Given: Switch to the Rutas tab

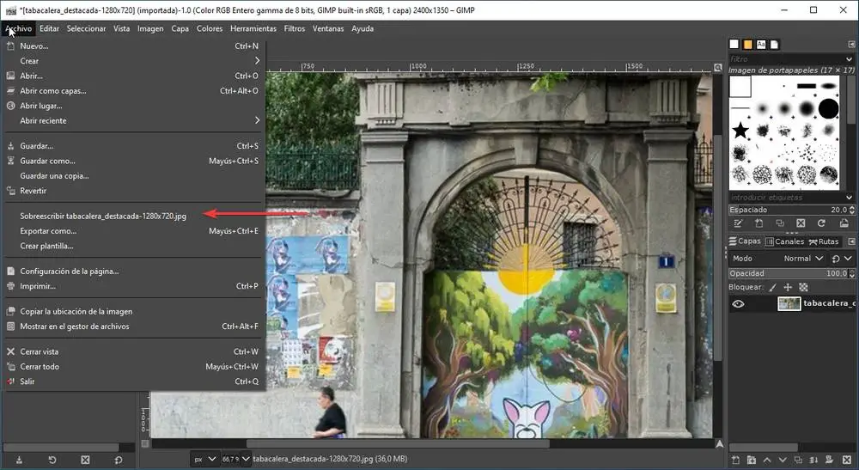Looking at the screenshot, I should pyautogui.click(x=824, y=241).
